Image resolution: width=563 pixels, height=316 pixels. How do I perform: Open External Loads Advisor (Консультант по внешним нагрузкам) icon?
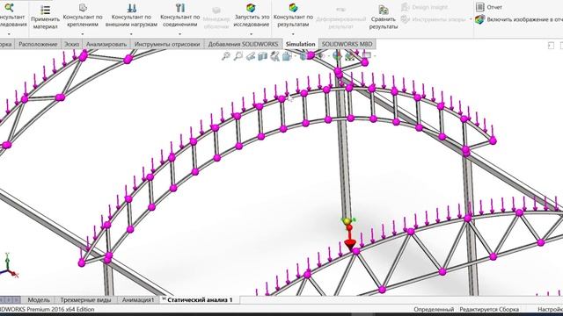pos(131,8)
